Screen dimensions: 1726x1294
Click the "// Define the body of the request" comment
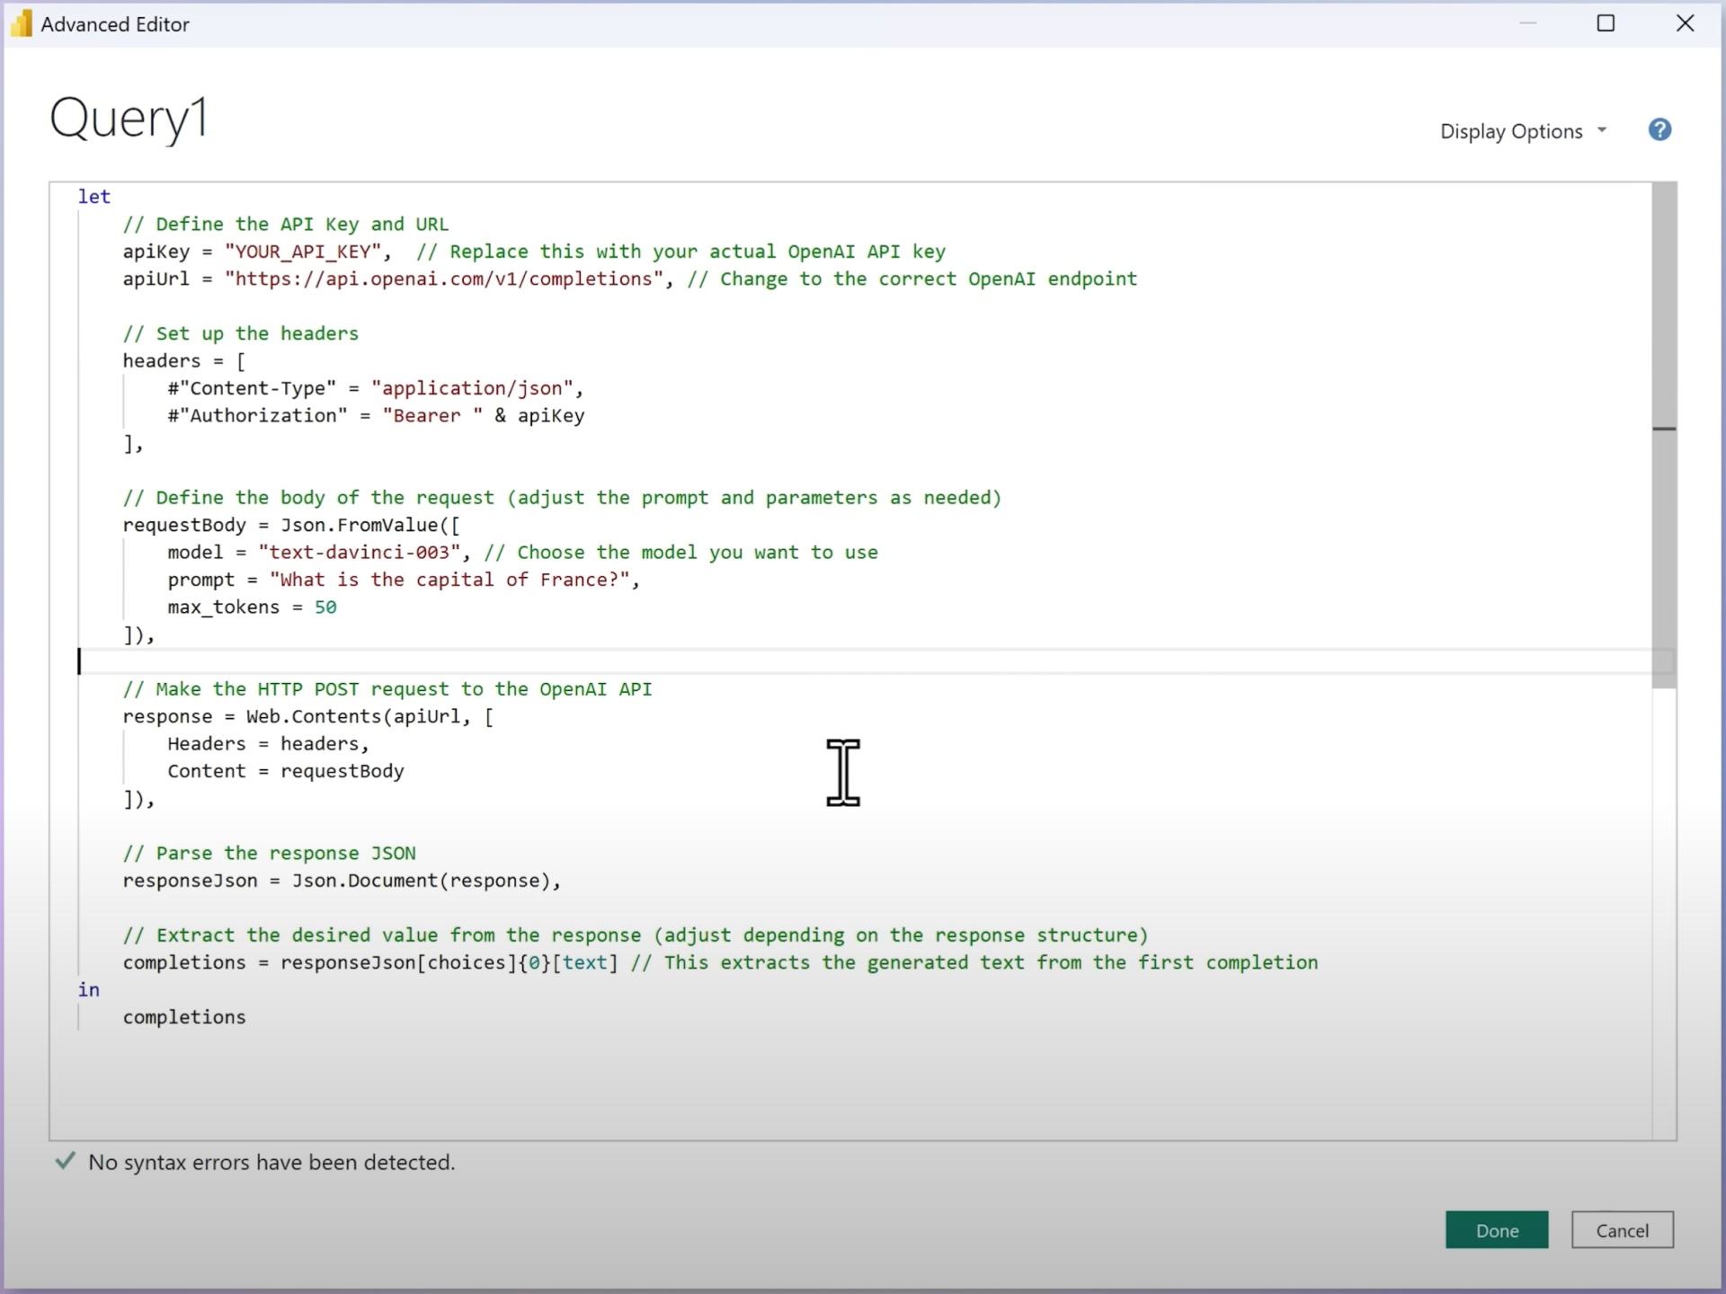pyautogui.click(x=562, y=497)
